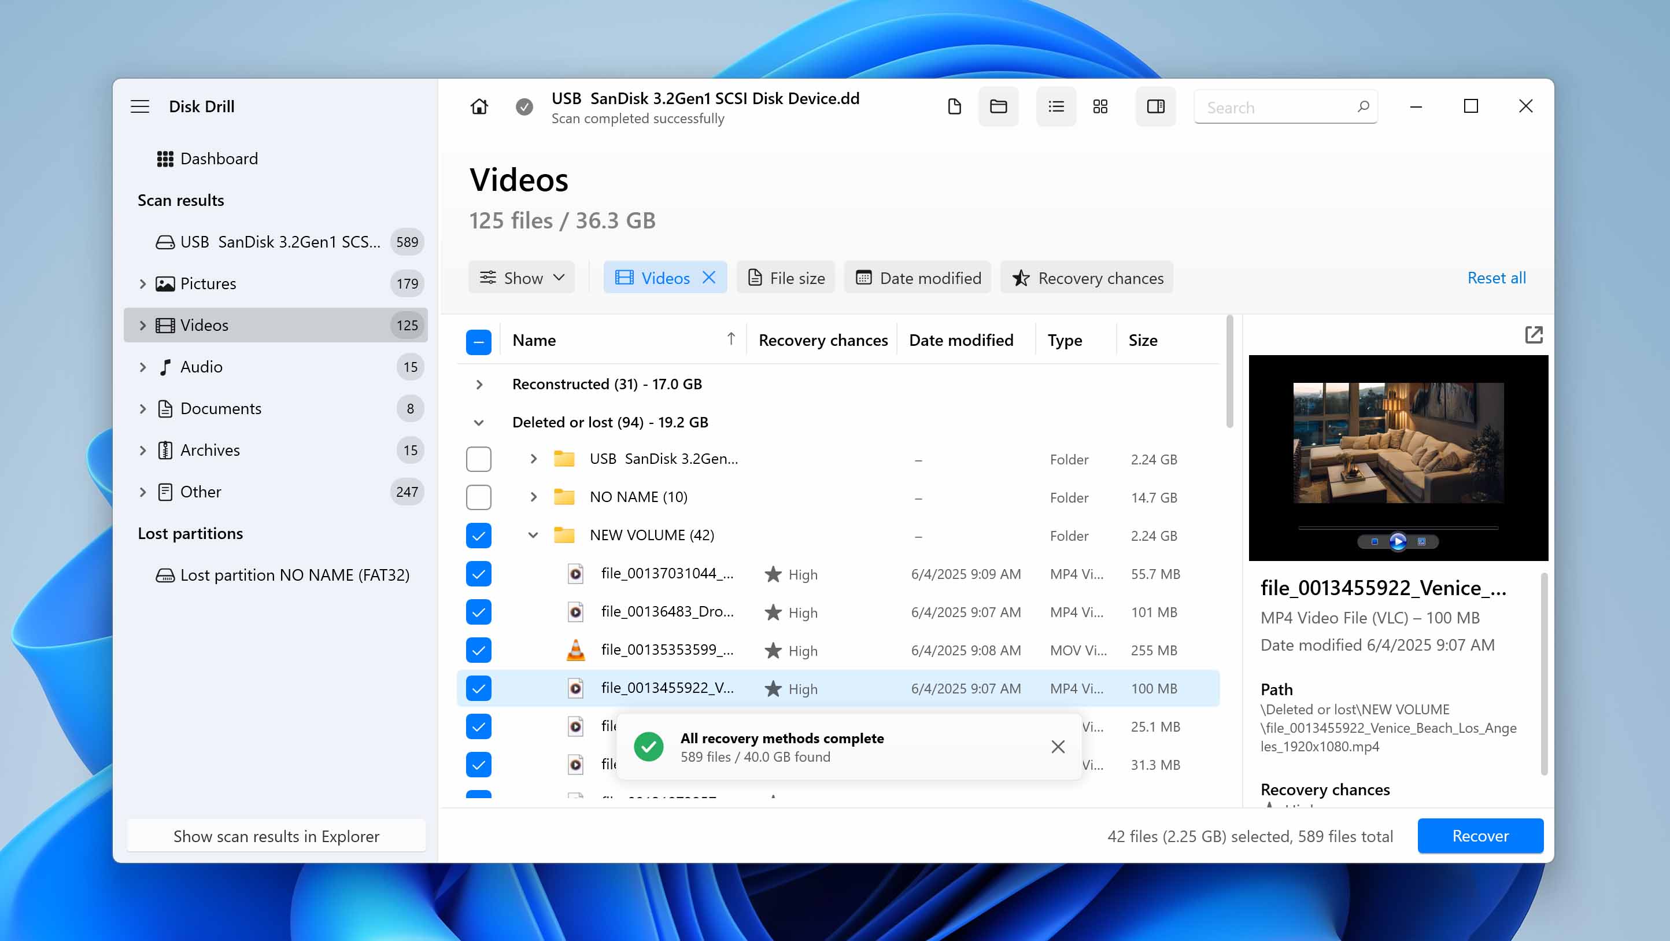Image resolution: width=1670 pixels, height=941 pixels.
Task: Expand the Archives sidebar chevron
Action: (143, 449)
